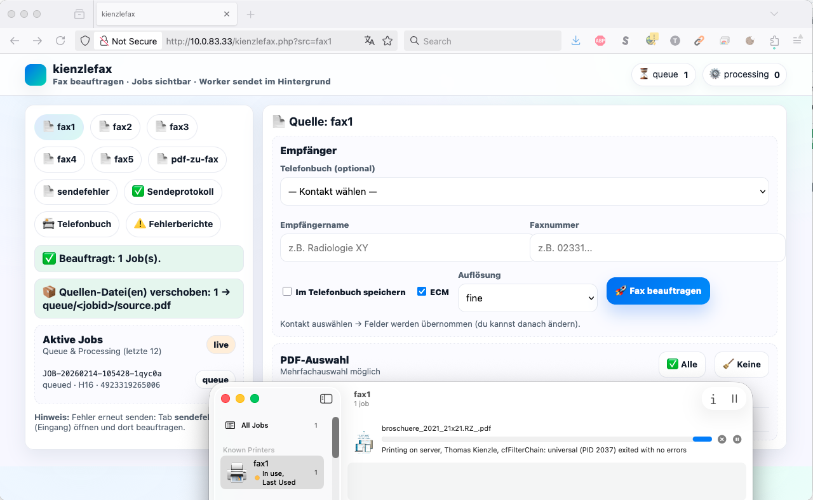Open the Kontakt wählen dropdown
Viewport: 813px width, 500px height.
(524, 192)
